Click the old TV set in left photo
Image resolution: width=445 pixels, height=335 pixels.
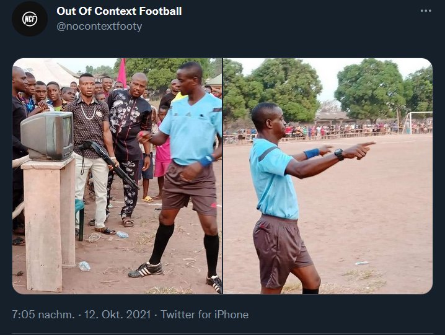[x=46, y=136]
